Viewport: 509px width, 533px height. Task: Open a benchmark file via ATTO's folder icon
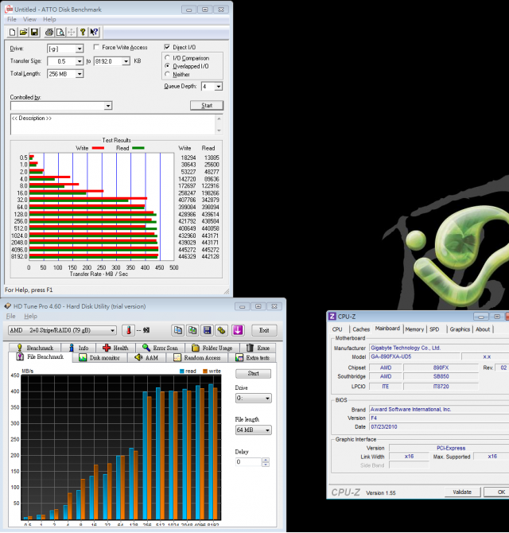tap(23, 33)
